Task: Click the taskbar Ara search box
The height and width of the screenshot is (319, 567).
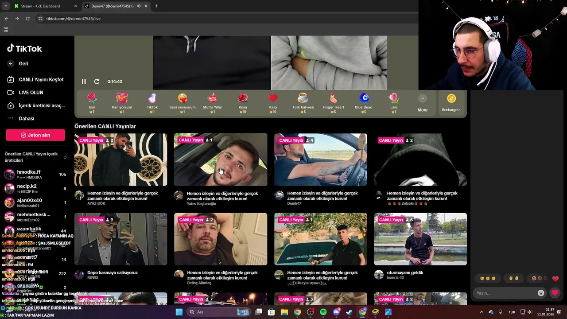Action: coord(218,312)
